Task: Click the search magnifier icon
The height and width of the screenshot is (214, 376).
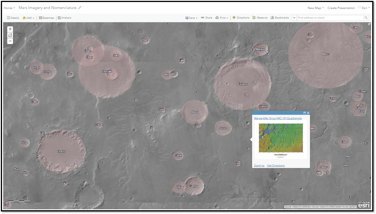Action: pos(366,18)
